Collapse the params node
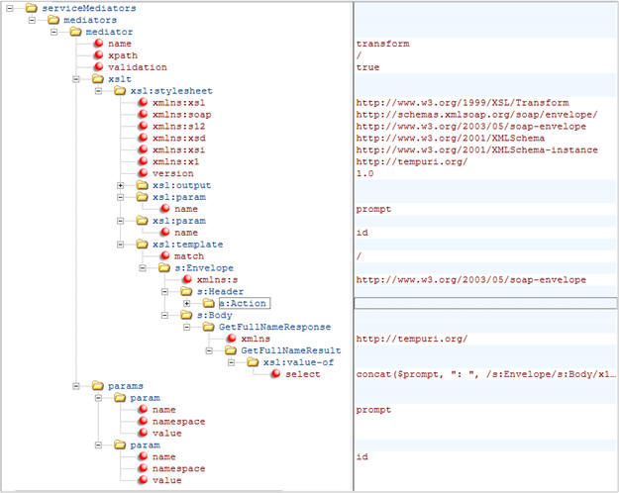The width and height of the screenshot is (619, 493). (x=76, y=386)
